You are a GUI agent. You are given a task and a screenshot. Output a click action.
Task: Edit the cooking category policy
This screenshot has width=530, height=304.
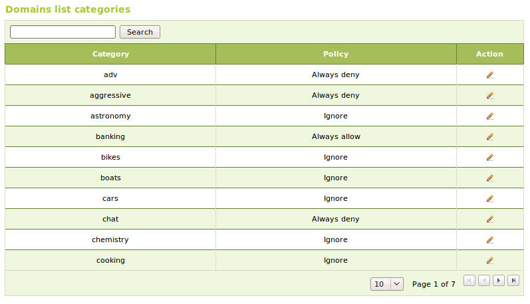(490, 260)
